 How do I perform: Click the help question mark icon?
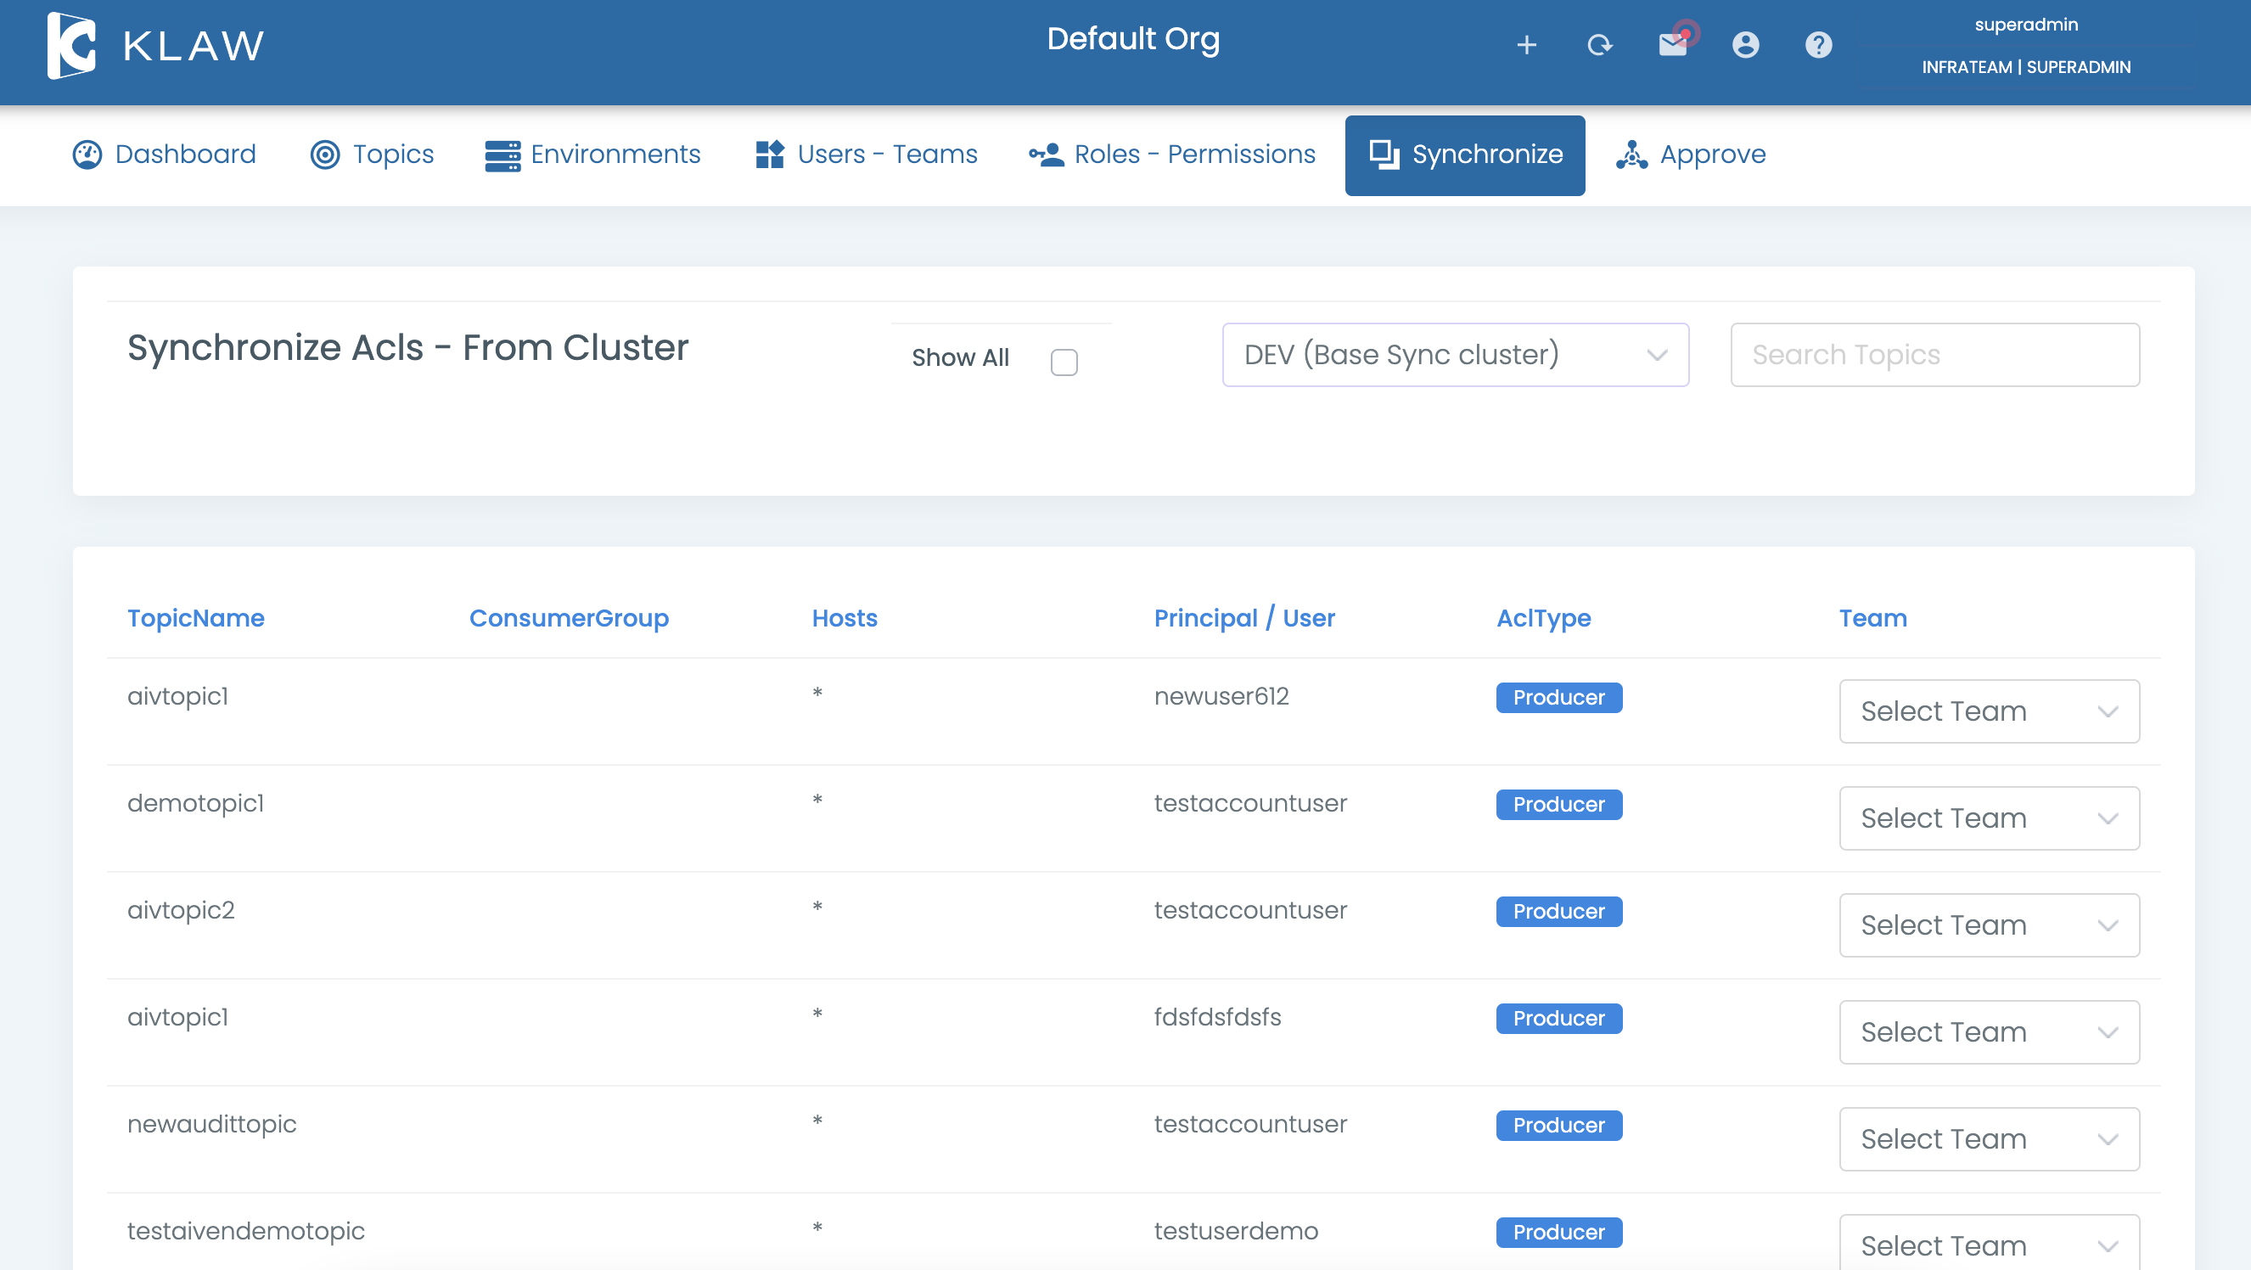click(1818, 45)
